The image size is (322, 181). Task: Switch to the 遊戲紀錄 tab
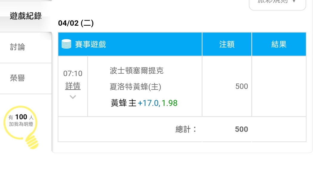pyautogui.click(x=26, y=16)
